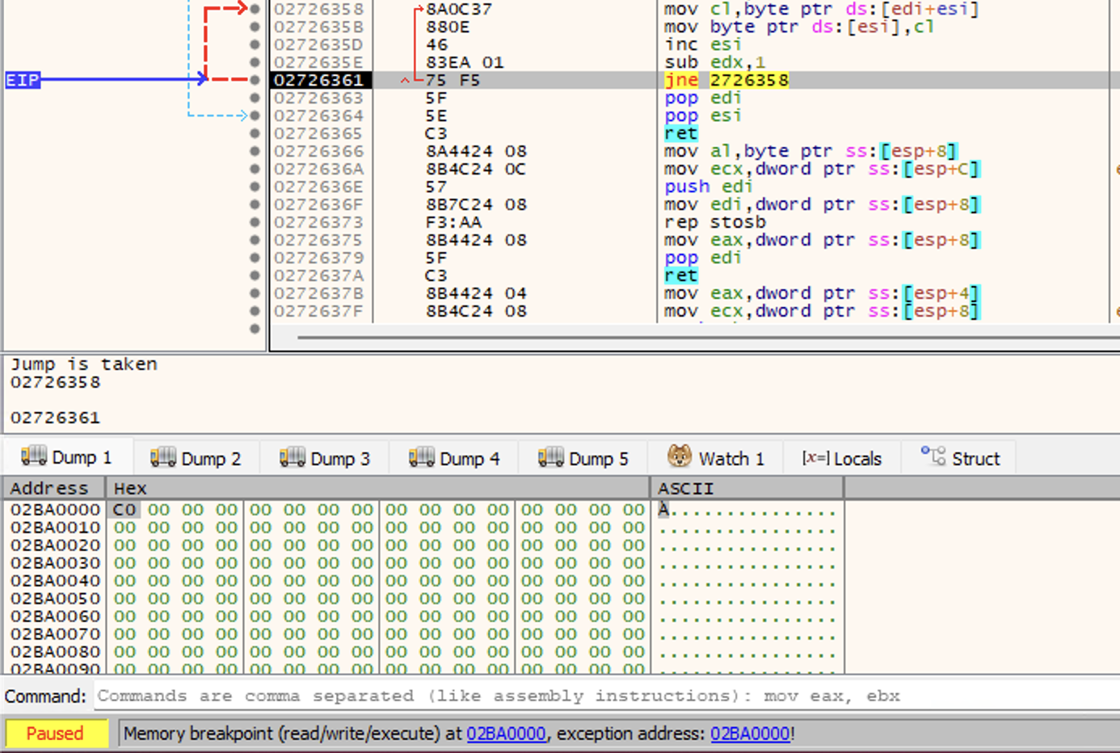Click the Address column header in dump

(x=54, y=488)
